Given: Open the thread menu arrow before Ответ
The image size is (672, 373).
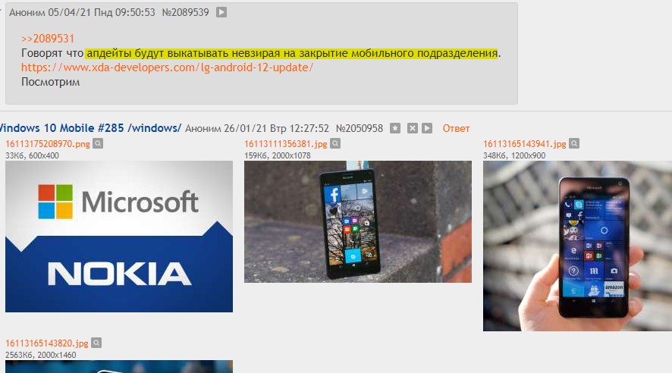Looking at the screenshot, I should pyautogui.click(x=427, y=128).
